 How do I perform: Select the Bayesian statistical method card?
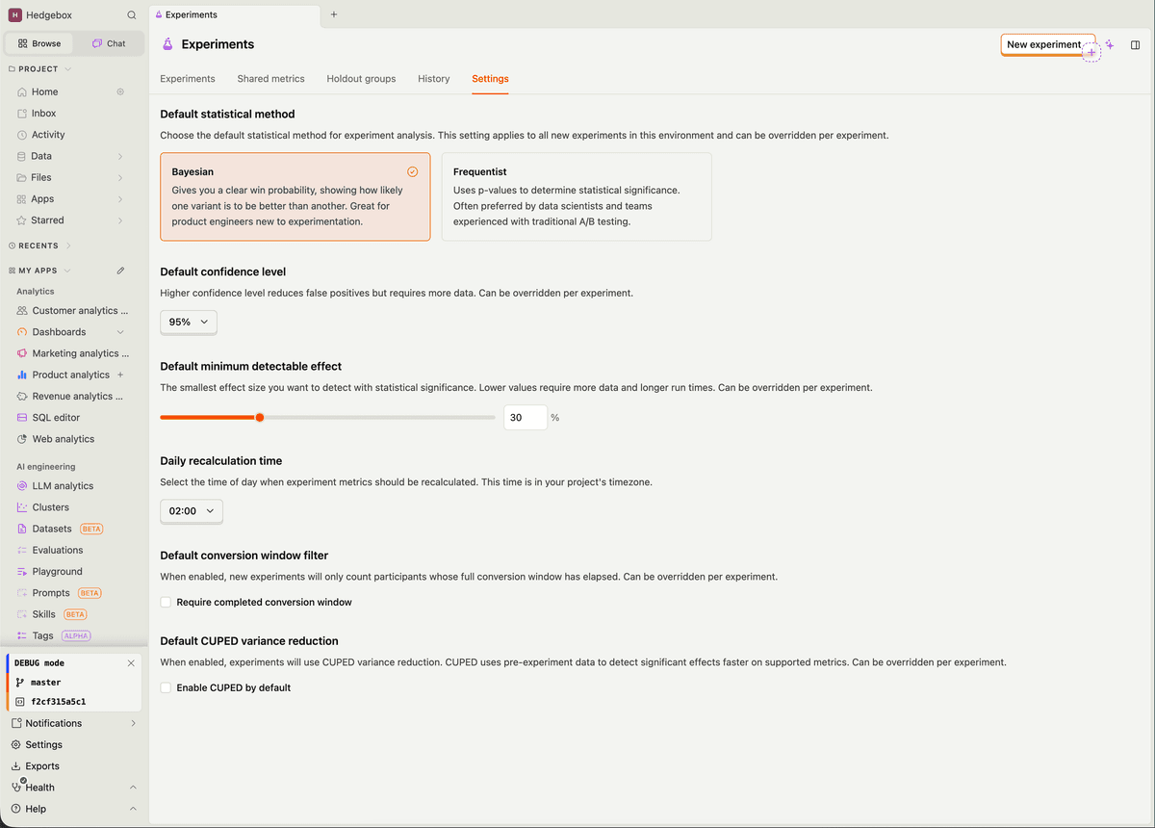(x=295, y=196)
